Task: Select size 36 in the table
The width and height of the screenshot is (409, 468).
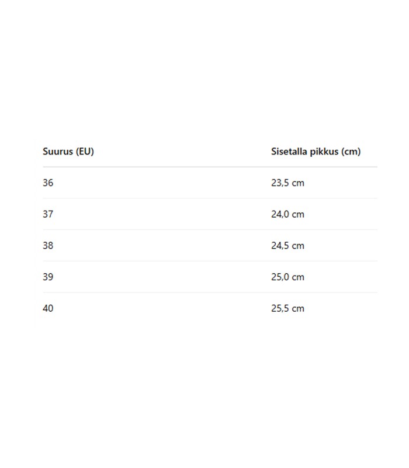Action: (48, 183)
